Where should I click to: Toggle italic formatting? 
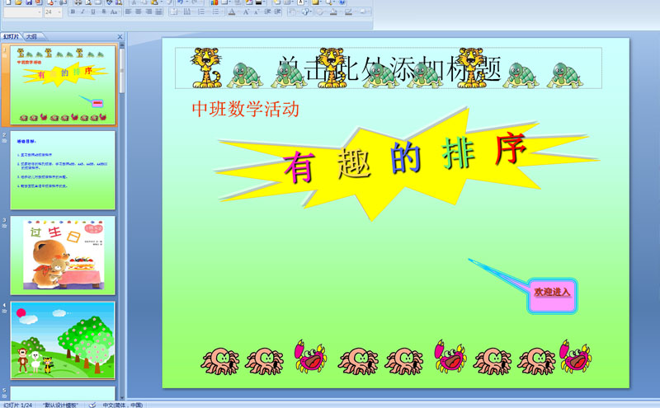click(83, 12)
